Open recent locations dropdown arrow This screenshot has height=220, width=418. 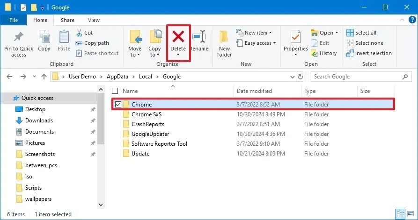click(x=34, y=77)
